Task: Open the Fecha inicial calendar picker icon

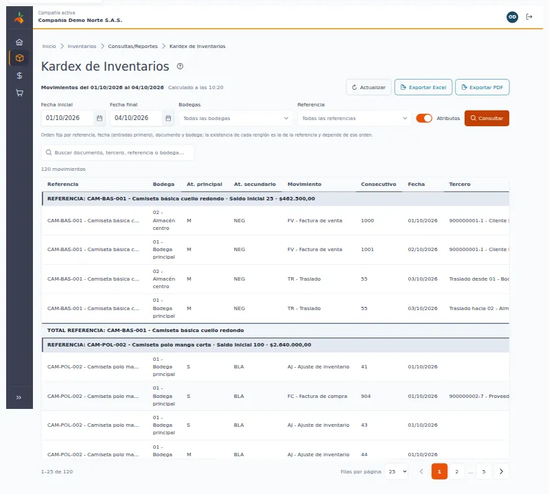Action: tap(100, 118)
